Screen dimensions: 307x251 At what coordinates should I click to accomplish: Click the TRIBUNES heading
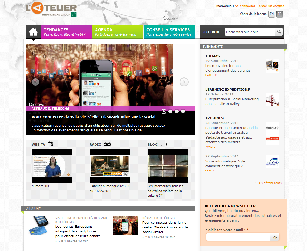tap(214, 118)
